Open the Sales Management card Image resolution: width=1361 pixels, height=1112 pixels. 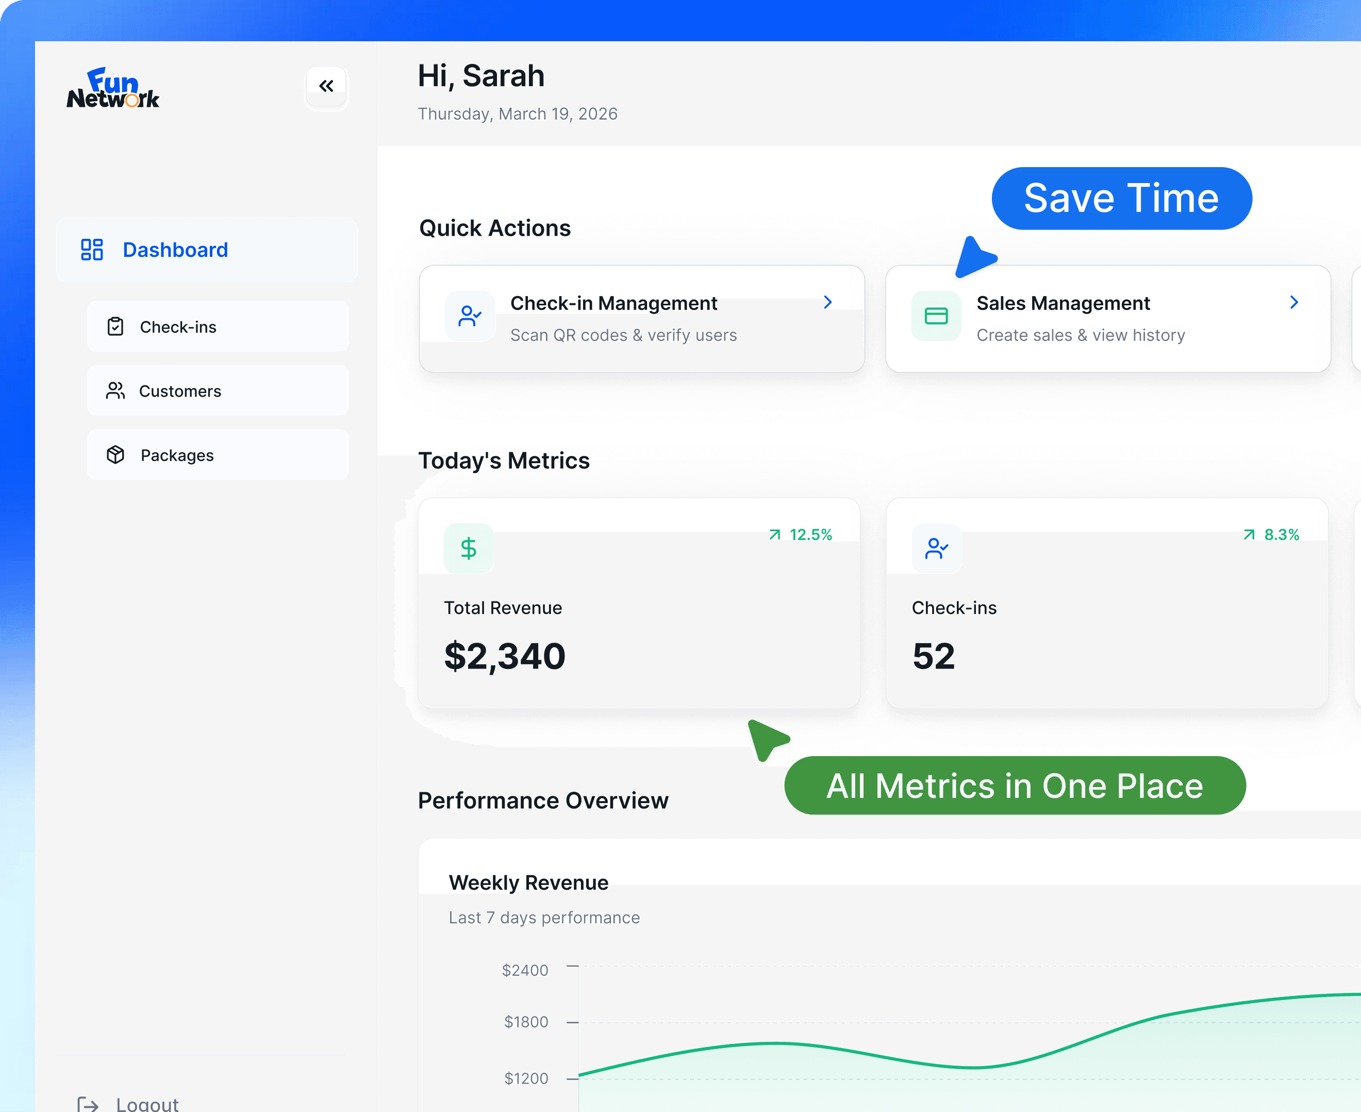[1108, 318]
